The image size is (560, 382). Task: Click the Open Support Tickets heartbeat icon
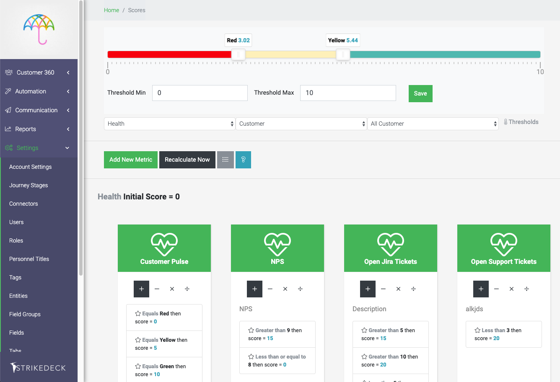(504, 244)
